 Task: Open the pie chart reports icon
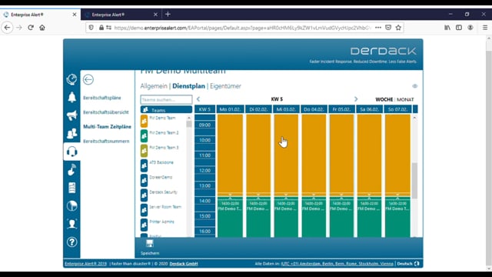(x=71, y=206)
